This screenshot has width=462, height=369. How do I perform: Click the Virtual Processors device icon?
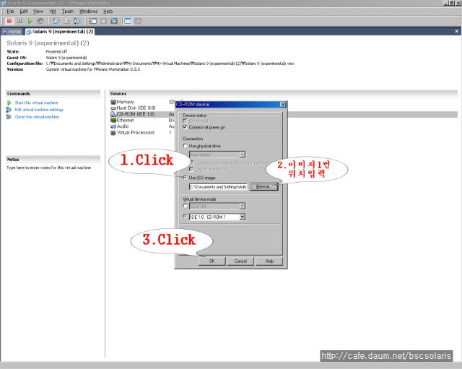point(113,133)
